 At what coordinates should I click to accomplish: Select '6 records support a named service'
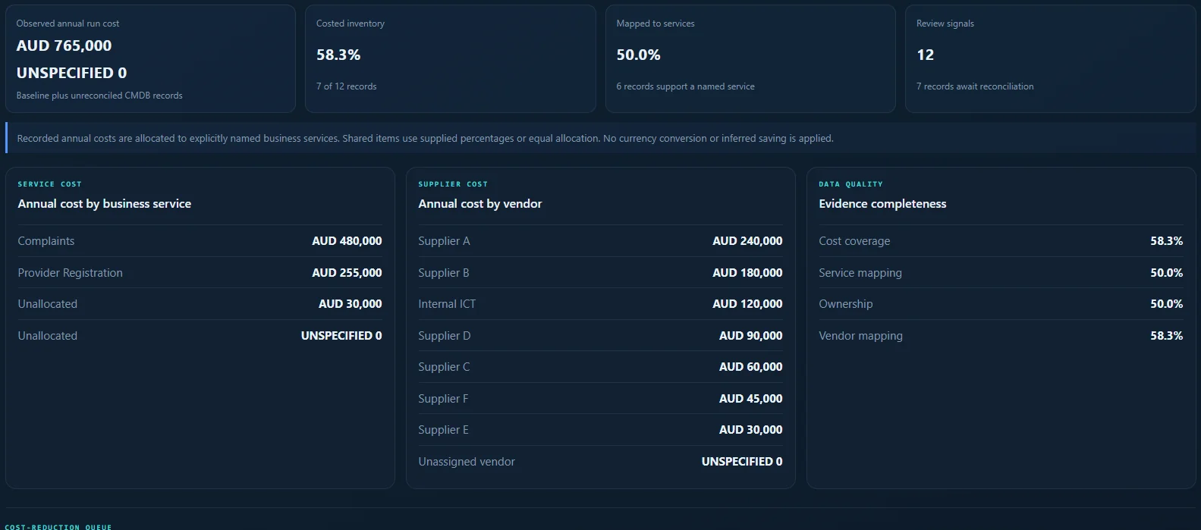coord(685,86)
